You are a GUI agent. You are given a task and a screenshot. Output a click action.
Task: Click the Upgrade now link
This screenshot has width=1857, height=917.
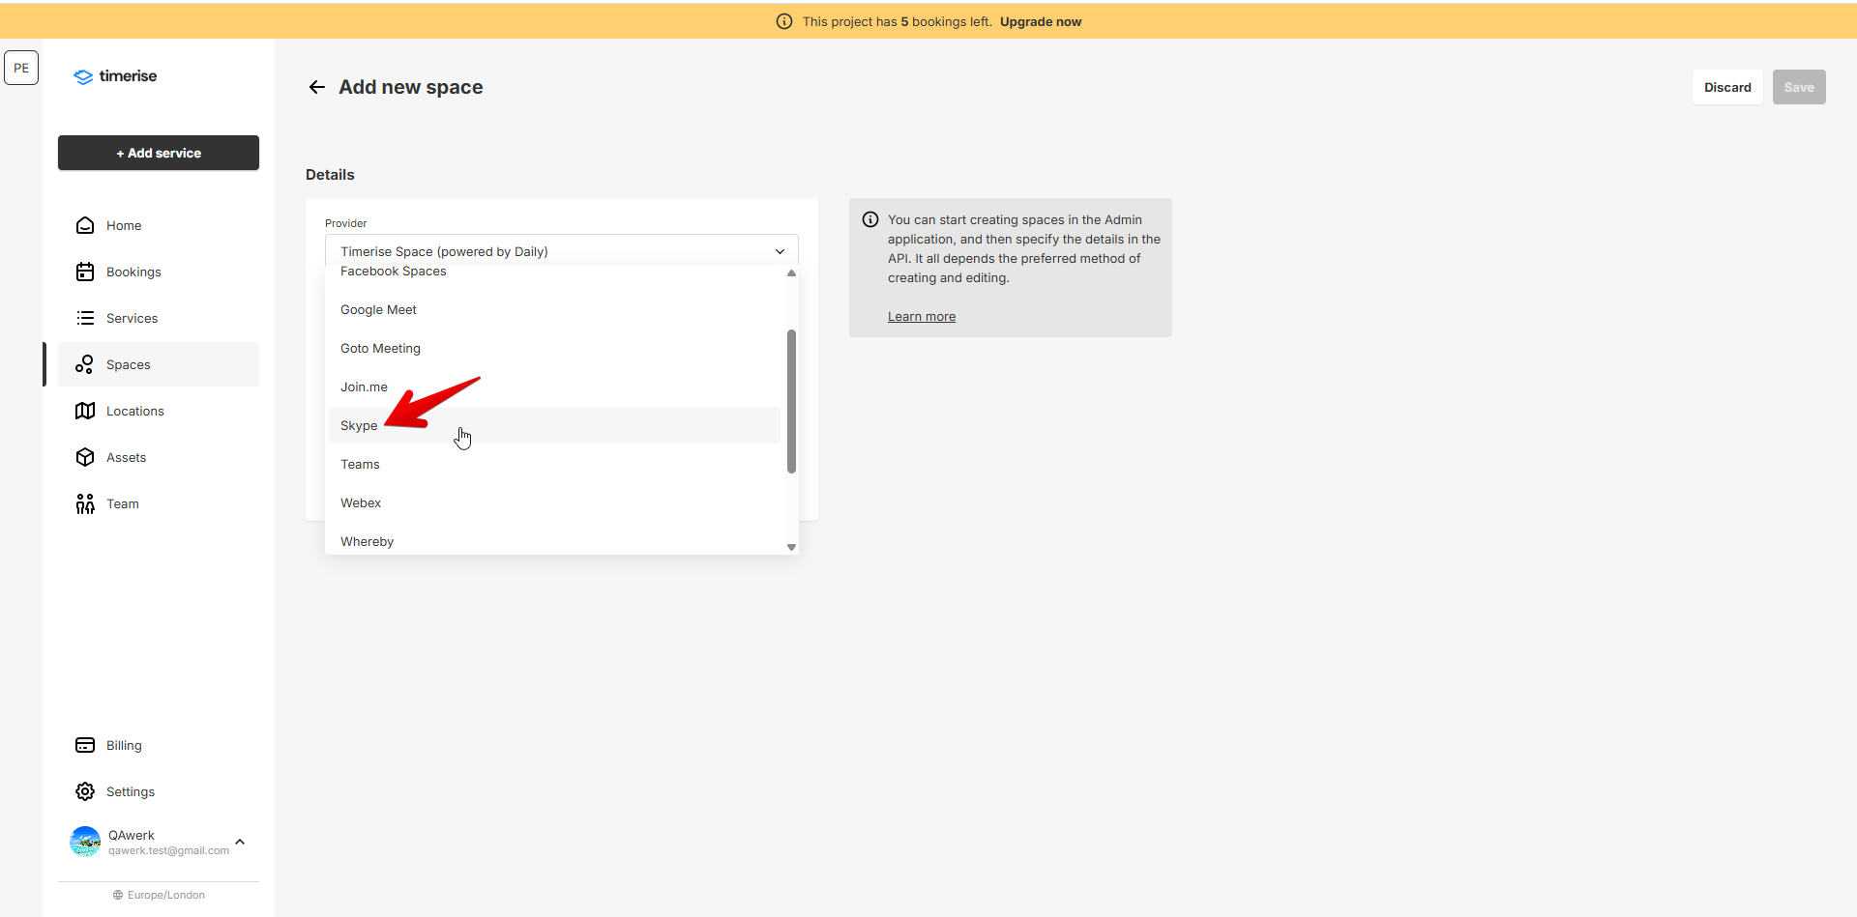[x=1041, y=21]
